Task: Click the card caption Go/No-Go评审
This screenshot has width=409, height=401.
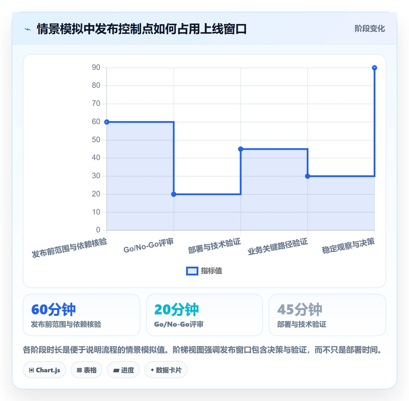Action: tap(179, 324)
